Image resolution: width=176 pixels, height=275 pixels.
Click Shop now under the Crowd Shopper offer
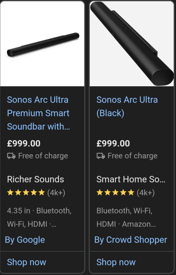click(116, 262)
